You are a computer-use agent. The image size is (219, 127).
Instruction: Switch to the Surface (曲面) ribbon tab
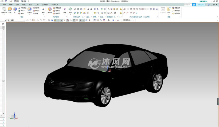tap(4, 5)
